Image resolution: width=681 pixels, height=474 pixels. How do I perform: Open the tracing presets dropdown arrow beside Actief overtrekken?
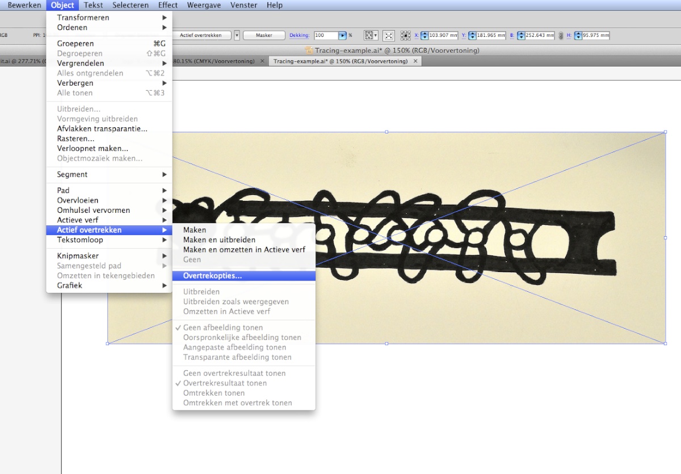[x=237, y=35]
